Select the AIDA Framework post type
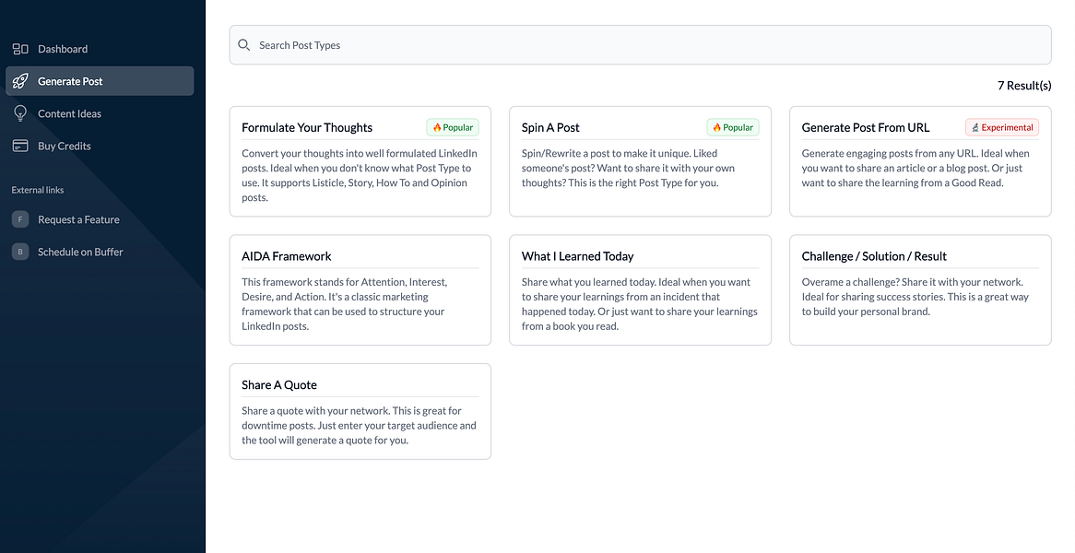The width and height of the screenshot is (1075, 553). [360, 289]
